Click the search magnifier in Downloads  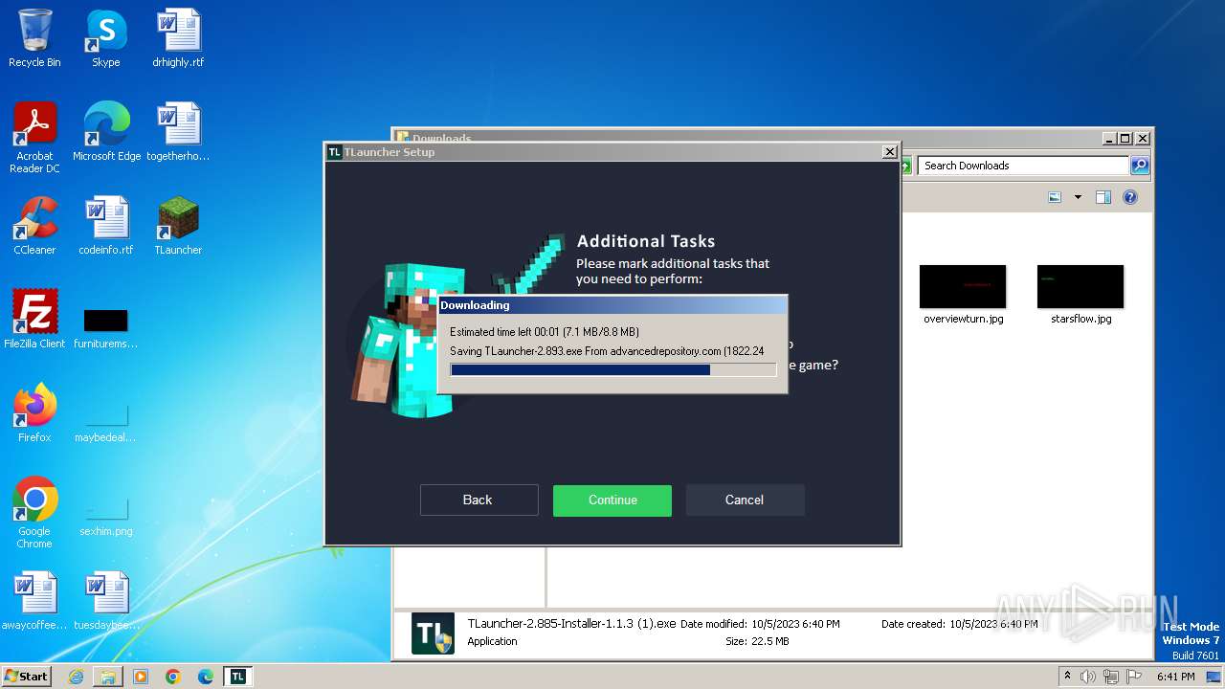(1139, 166)
